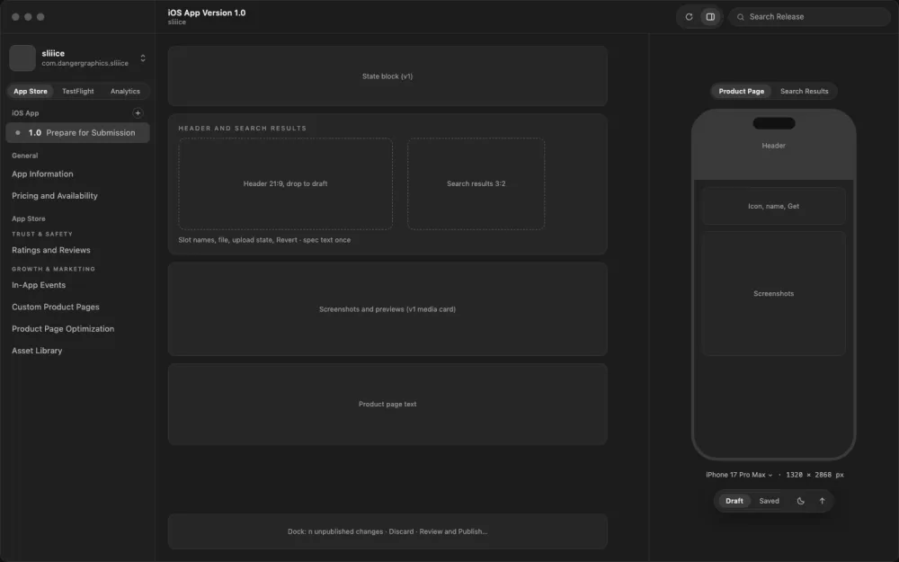Click the sliiice app icon

[x=22, y=58]
